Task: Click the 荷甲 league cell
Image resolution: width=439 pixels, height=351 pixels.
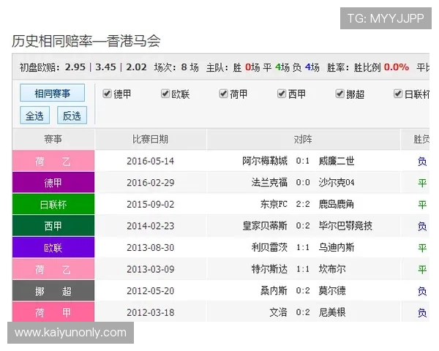Action: 53,312
